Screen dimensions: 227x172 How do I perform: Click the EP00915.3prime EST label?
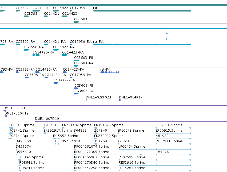(x=169, y=131)
